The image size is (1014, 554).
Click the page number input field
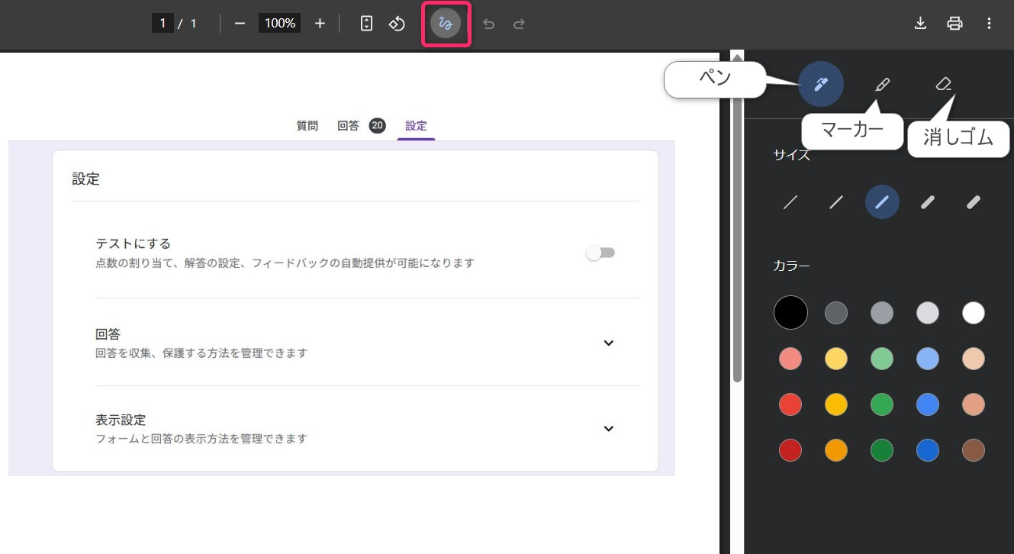pos(163,24)
